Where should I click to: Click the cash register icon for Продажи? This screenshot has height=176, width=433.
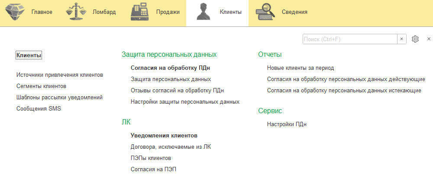(x=140, y=12)
